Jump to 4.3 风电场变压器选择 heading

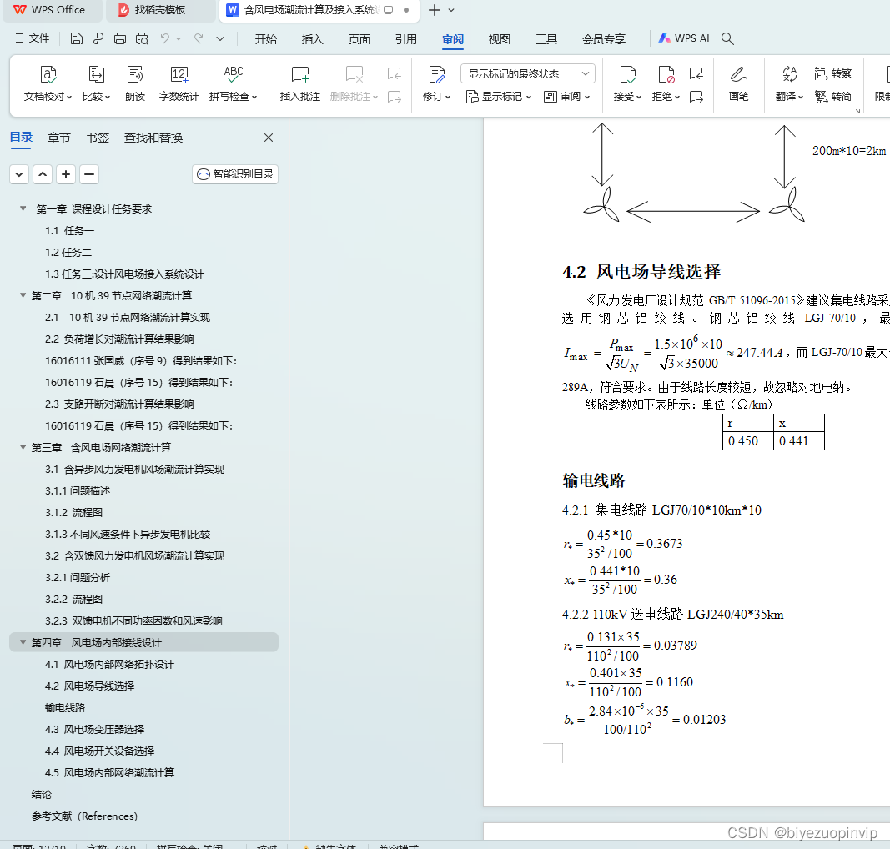[x=95, y=729]
